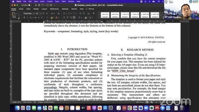Click the Redo/Repeat circular arrow icon
This screenshot has height=112, width=199.
[x=47, y=5]
